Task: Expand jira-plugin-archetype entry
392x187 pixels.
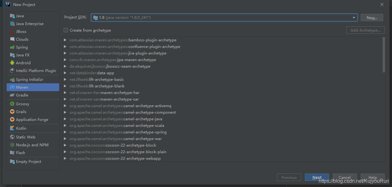Action: tap(65, 53)
